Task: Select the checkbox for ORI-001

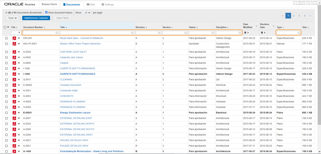Action: [7, 38]
